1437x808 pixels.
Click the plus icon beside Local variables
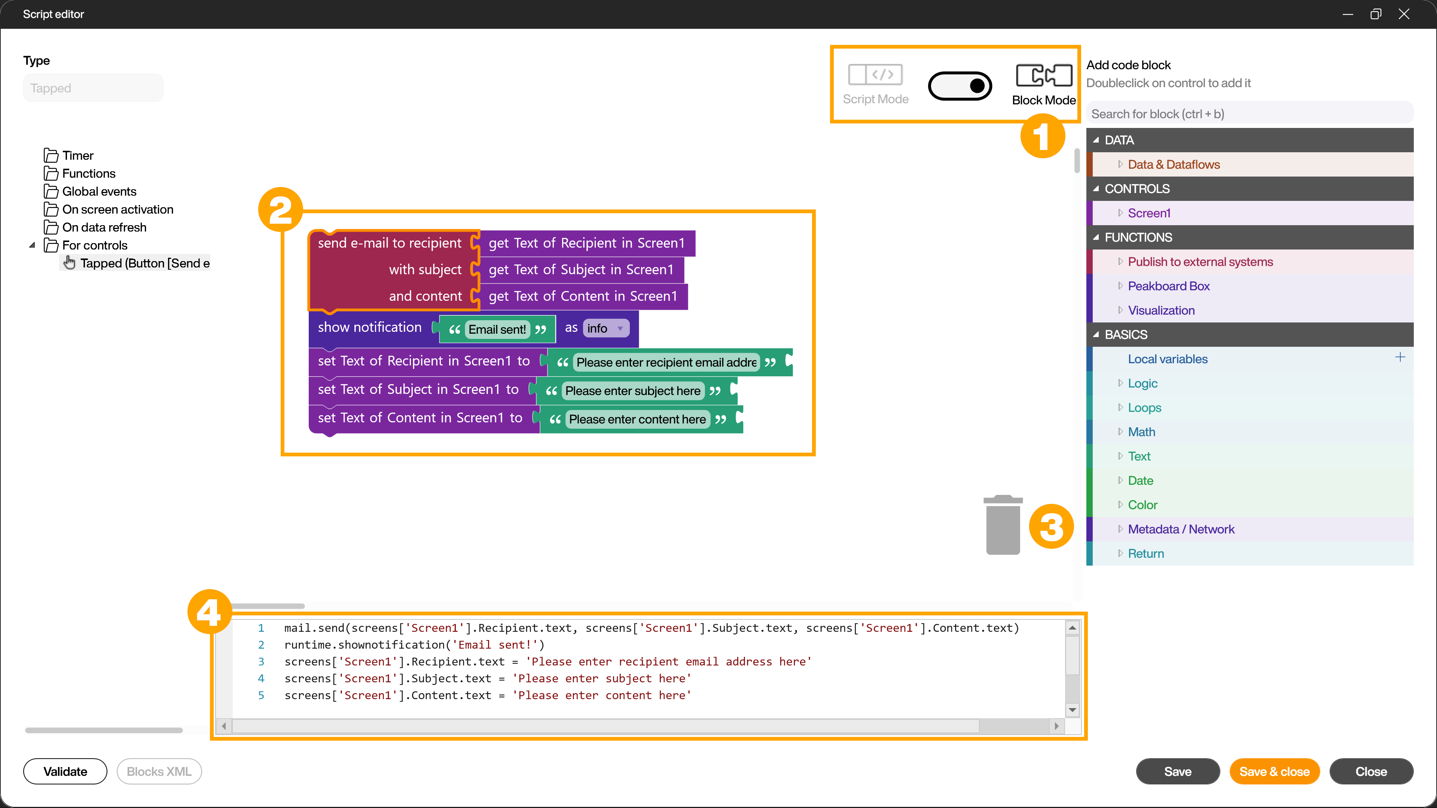point(1400,358)
